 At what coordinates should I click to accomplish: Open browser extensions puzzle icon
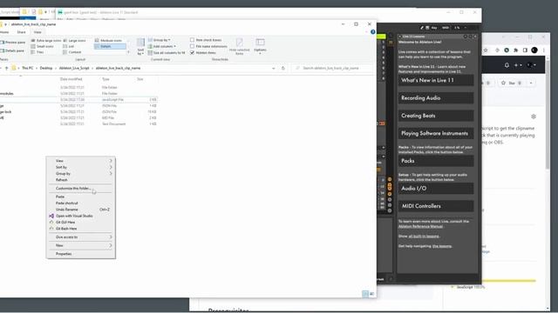pos(515,50)
